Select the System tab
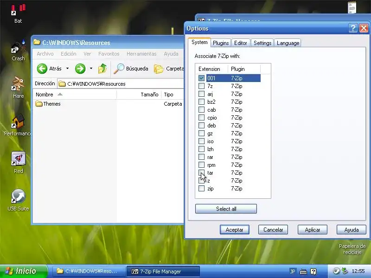The image size is (371, 278). 199,42
